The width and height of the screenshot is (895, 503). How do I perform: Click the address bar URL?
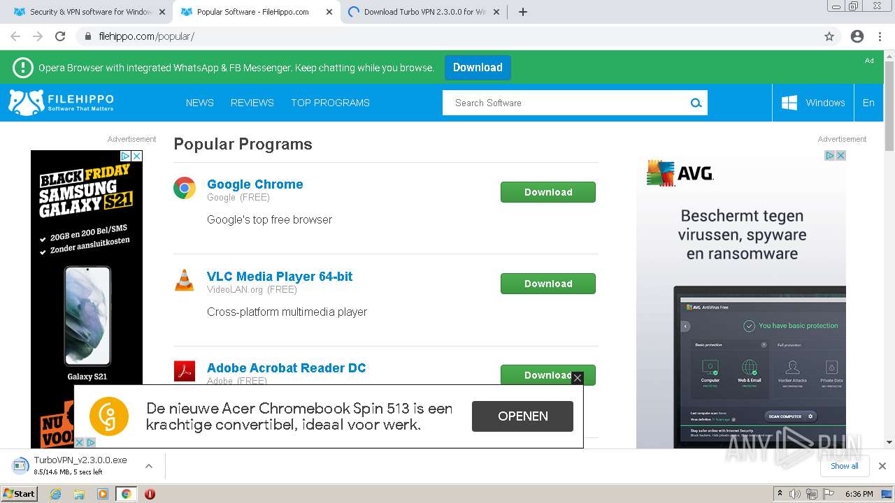click(147, 36)
